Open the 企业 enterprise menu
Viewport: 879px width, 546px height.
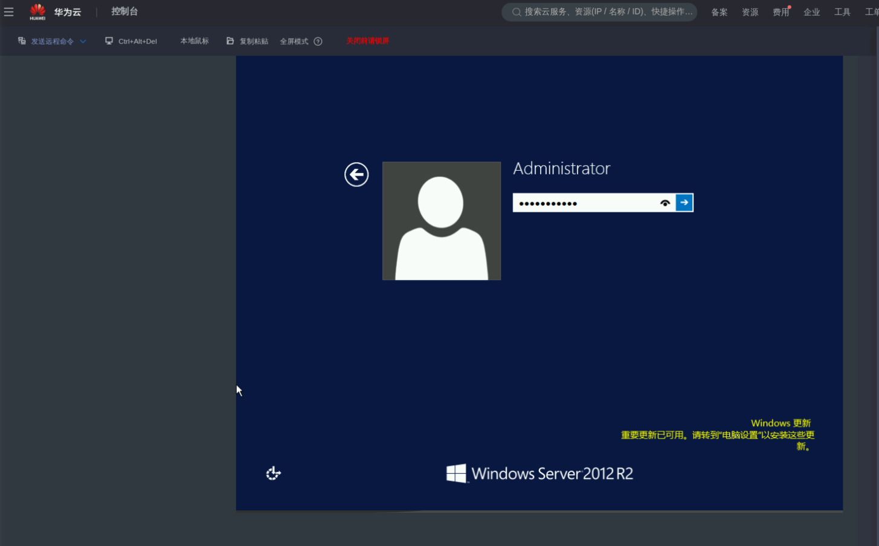click(x=811, y=12)
